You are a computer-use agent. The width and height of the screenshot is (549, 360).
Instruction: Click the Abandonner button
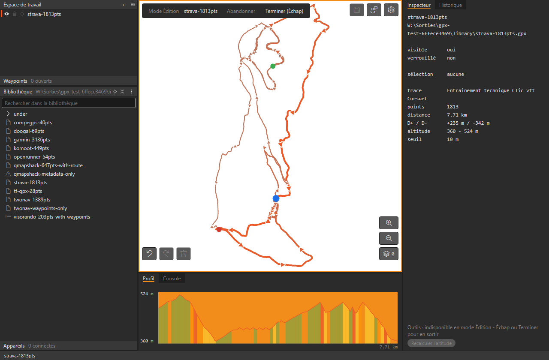click(241, 11)
